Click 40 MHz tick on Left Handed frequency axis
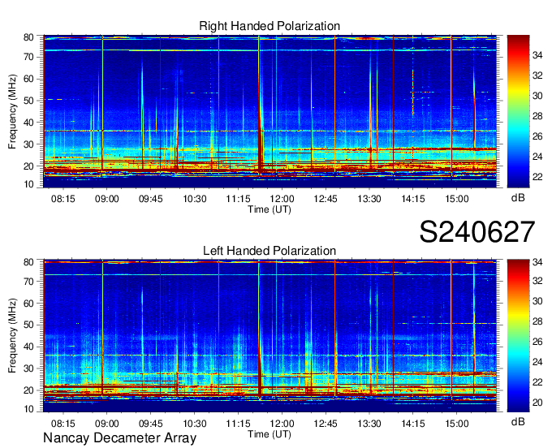The height and width of the screenshot is (448, 552). click(28, 347)
